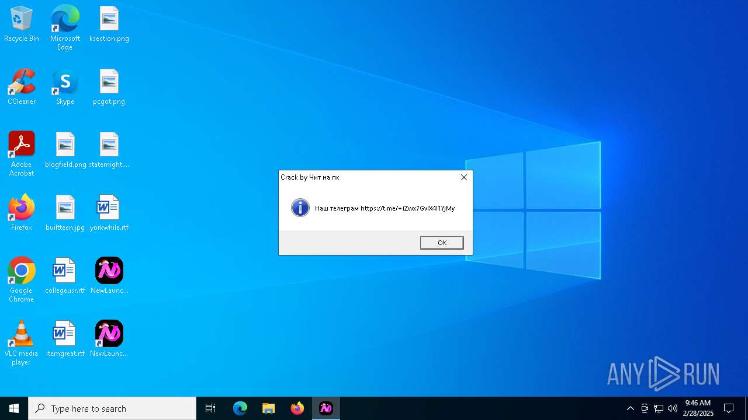Open File Explorer from the taskbar
This screenshot has height=420, width=748.
point(269,408)
